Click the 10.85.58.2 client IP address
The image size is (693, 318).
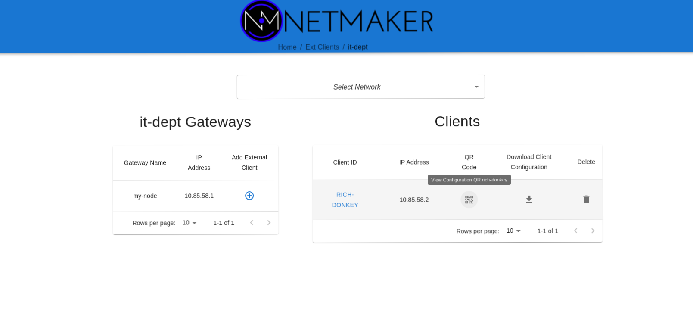[x=414, y=200]
